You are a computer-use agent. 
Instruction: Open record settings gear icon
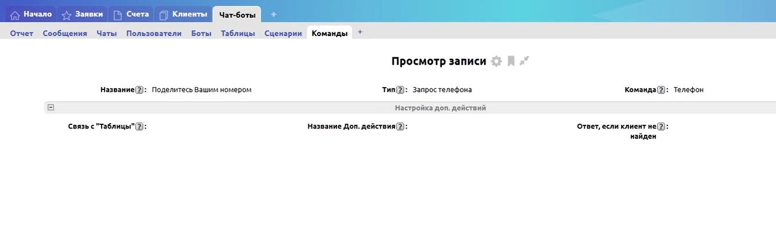[496, 61]
